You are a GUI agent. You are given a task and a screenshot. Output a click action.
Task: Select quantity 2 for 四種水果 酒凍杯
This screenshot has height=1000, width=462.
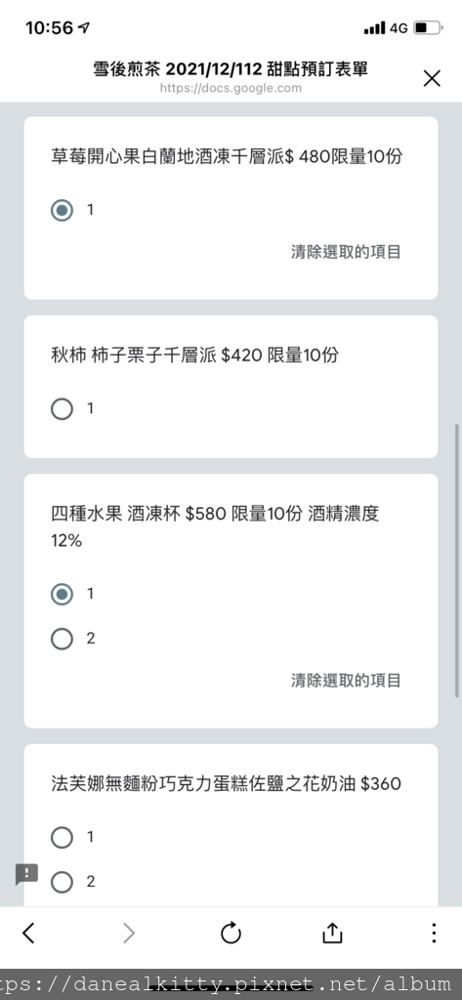[62, 639]
